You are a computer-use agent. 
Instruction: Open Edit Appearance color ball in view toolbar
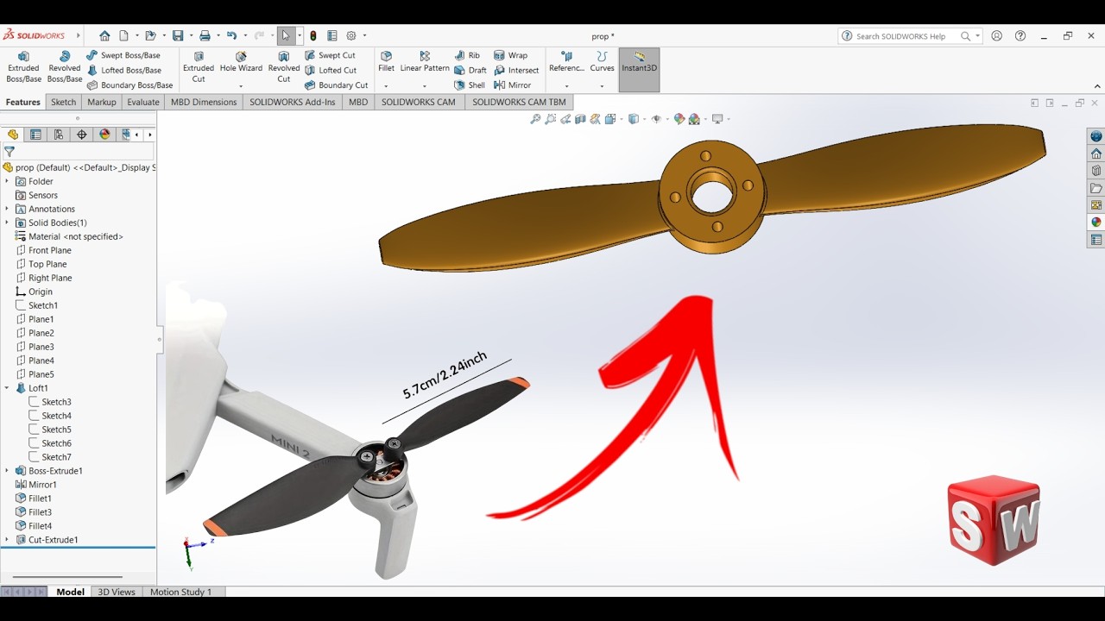point(679,119)
